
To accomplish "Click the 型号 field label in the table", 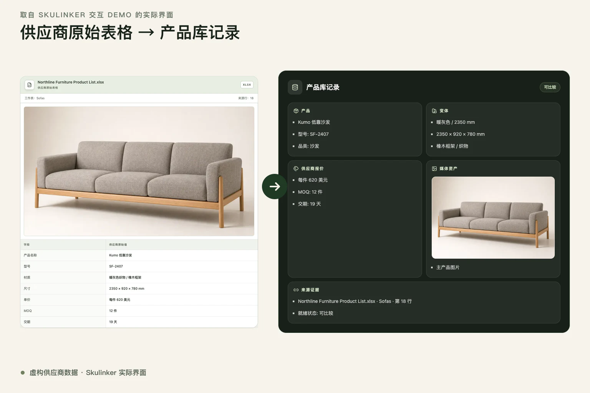I will point(27,266).
